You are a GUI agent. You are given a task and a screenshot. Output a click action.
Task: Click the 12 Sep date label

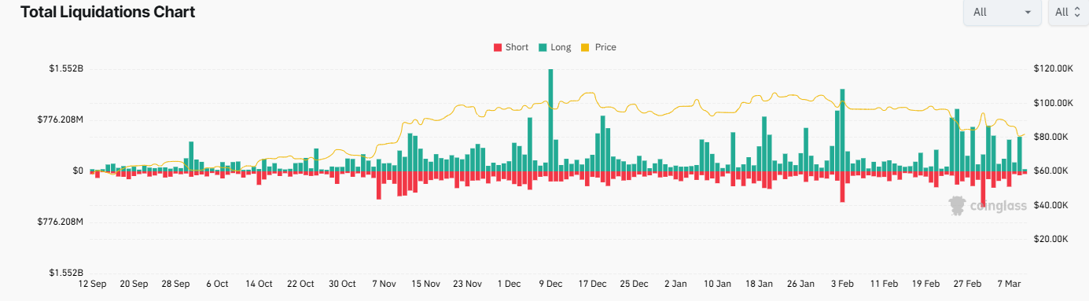tap(93, 284)
